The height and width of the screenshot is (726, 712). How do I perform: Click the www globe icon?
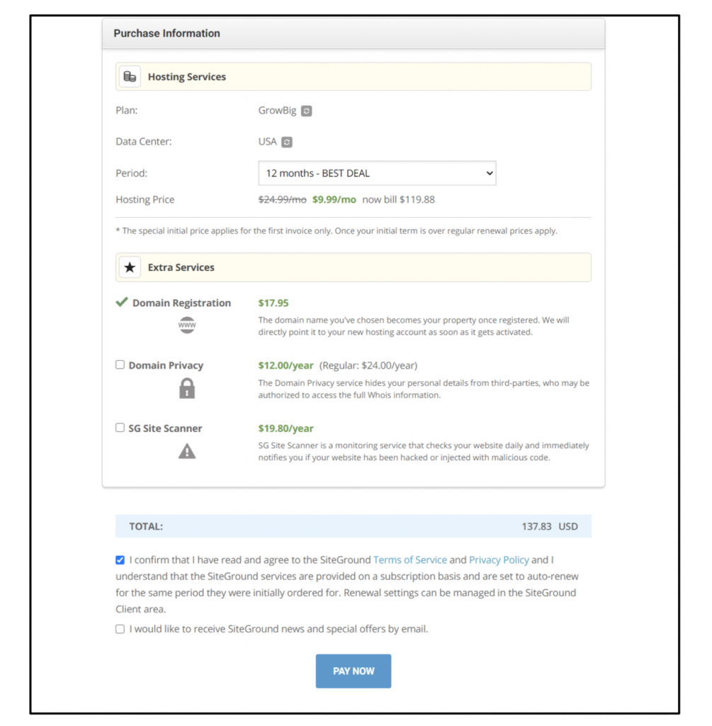click(x=187, y=325)
